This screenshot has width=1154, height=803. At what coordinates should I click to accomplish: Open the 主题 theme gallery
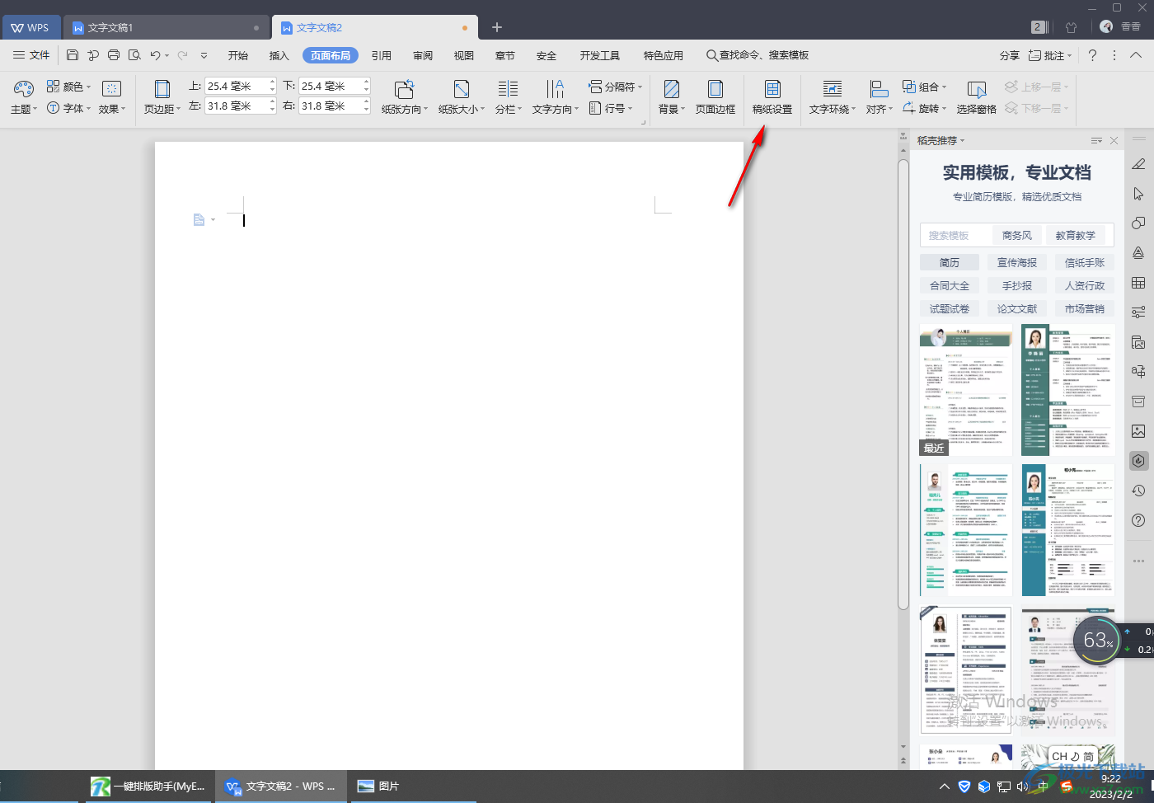(x=24, y=97)
